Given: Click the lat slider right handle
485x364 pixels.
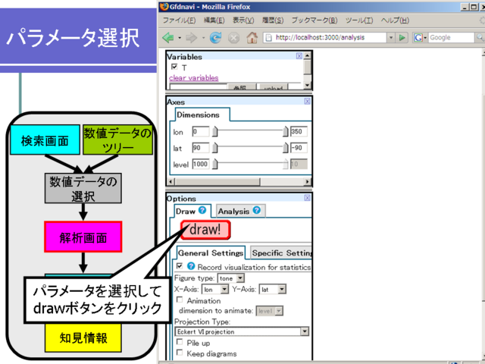Looking at the screenshot, I should click(x=286, y=148).
